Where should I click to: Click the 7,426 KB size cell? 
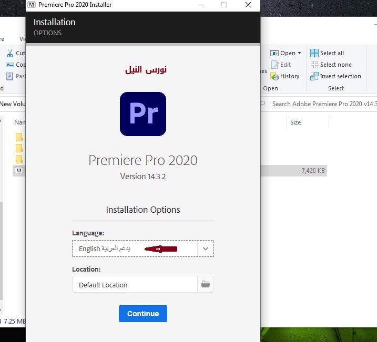[313, 171]
